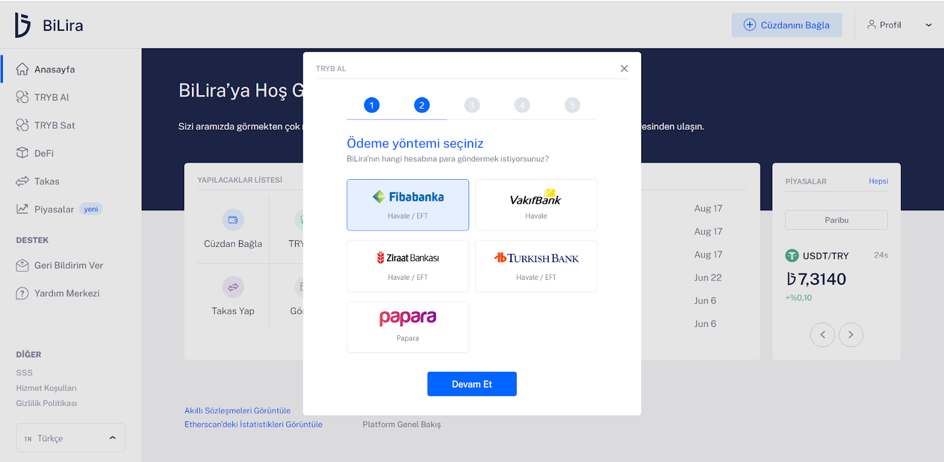Jump to step 3 in the wizard
The height and width of the screenshot is (462, 944).
[x=472, y=105]
